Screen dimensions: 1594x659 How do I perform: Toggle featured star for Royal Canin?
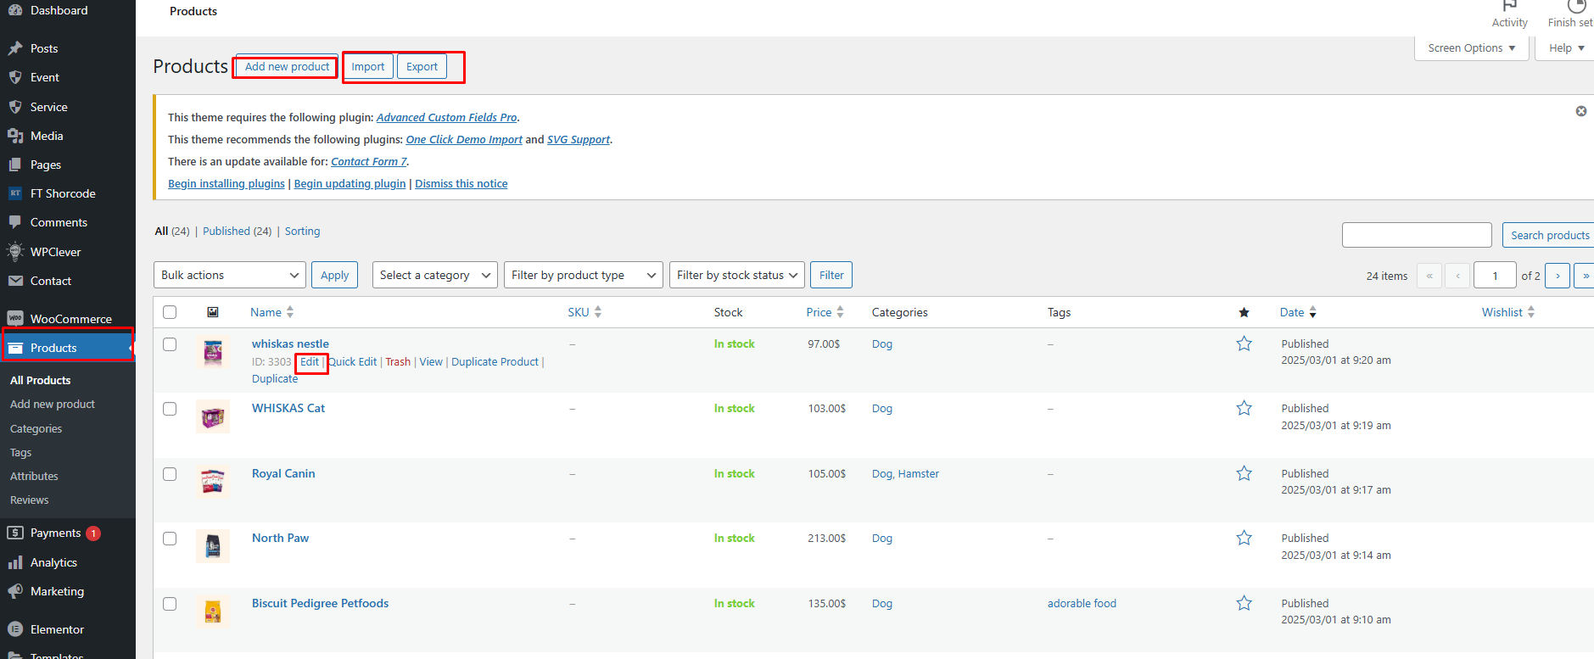[x=1244, y=473]
